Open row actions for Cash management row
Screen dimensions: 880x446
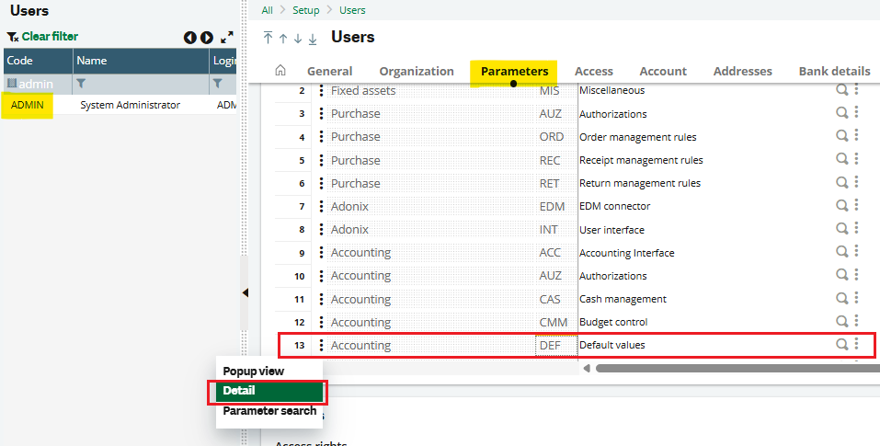(x=856, y=299)
